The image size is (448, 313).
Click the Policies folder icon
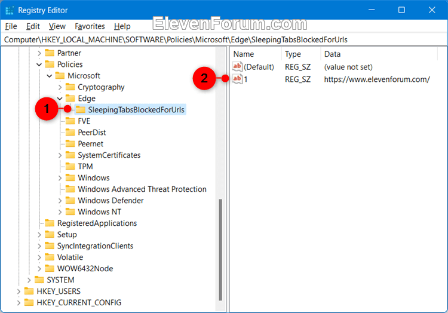point(50,65)
